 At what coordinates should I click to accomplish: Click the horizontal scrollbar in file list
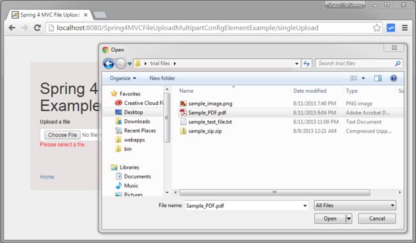[275, 192]
